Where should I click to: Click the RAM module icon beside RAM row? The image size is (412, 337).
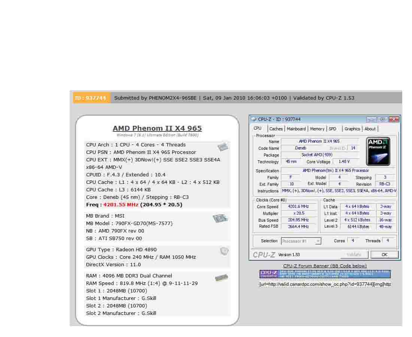(221, 277)
